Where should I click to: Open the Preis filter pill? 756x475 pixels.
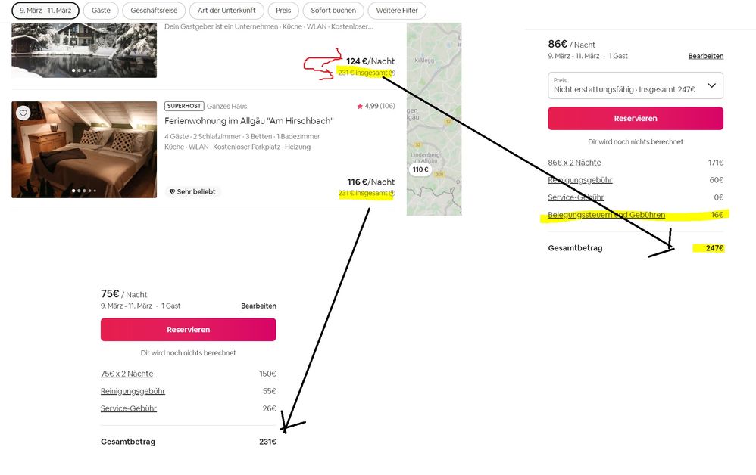click(283, 11)
